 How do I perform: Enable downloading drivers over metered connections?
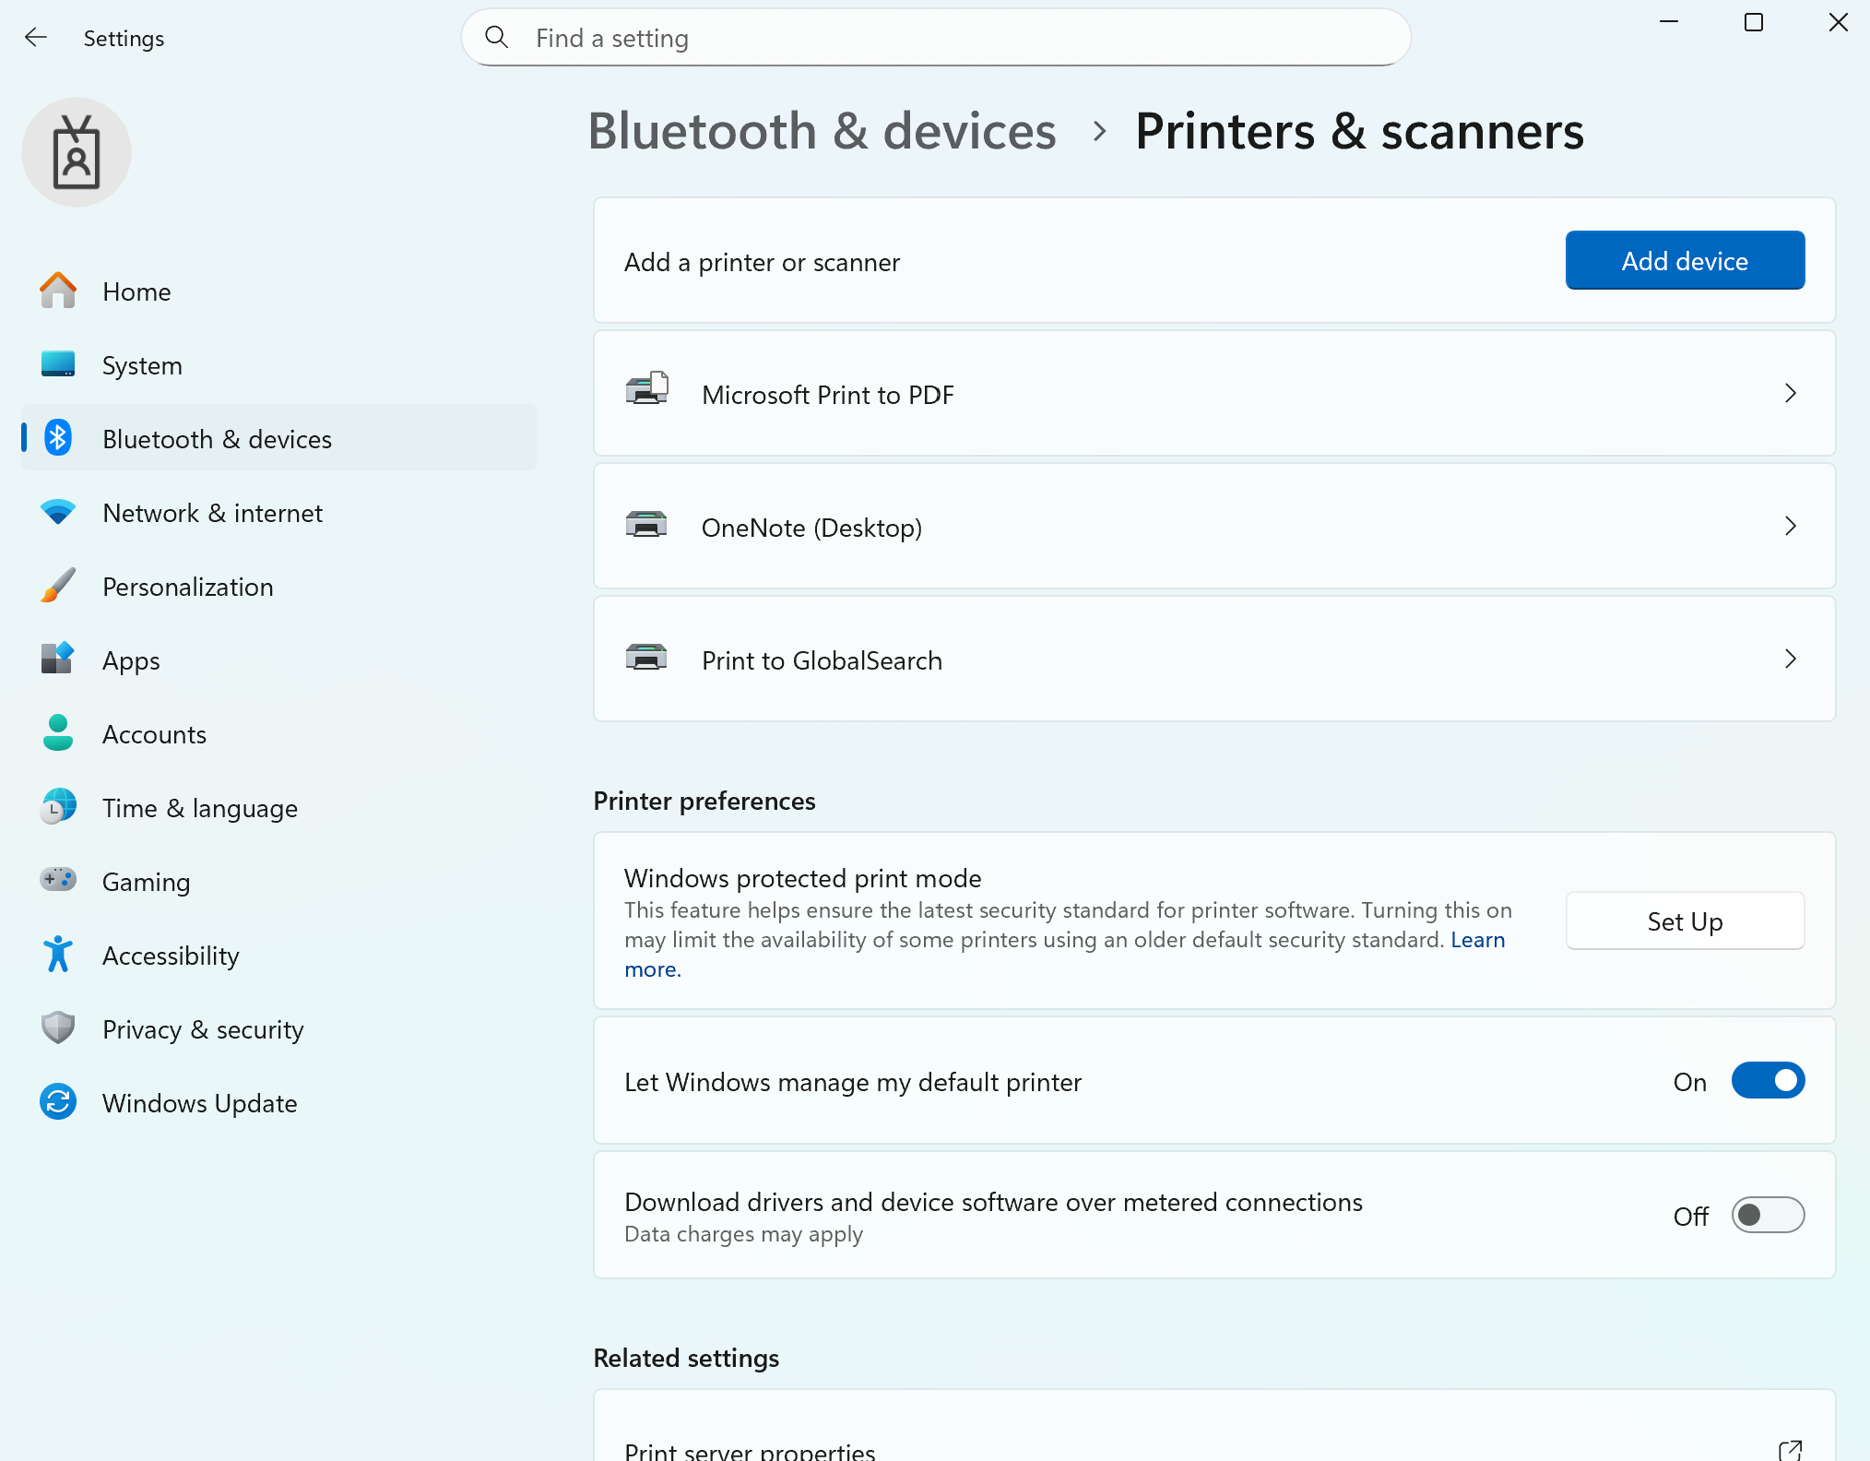(1768, 1215)
